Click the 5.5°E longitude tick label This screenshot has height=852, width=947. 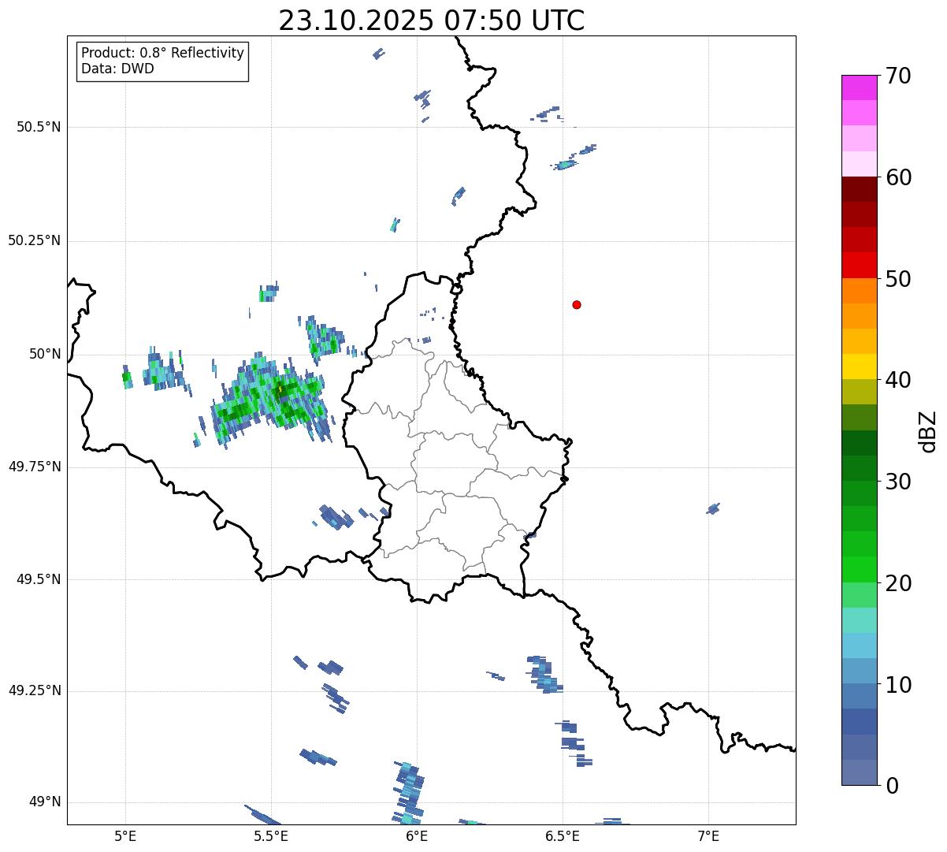271,836
